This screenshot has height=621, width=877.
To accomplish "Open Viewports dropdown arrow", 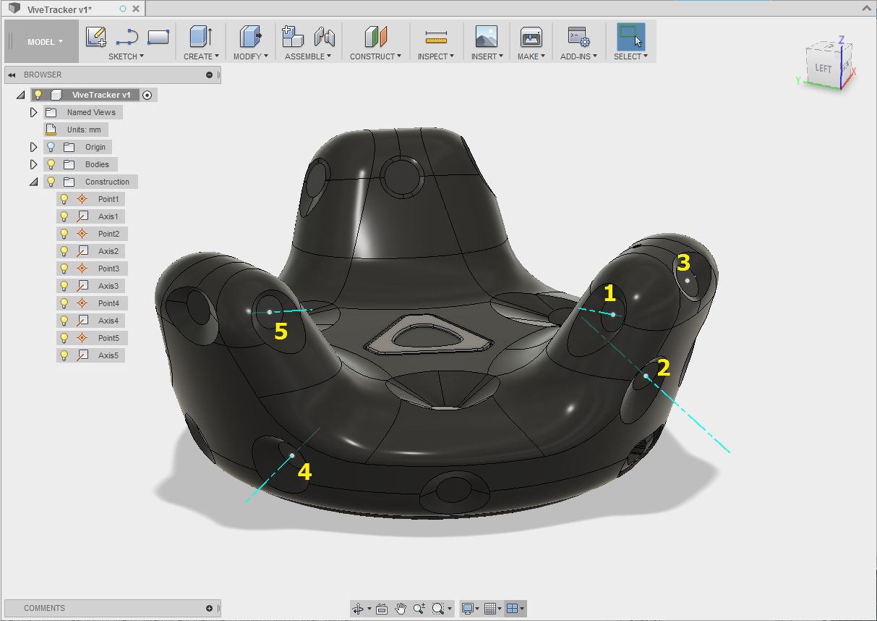I will point(522,609).
